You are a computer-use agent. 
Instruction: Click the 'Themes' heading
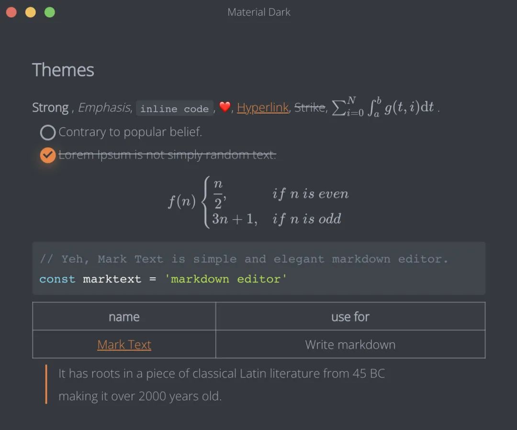[63, 70]
